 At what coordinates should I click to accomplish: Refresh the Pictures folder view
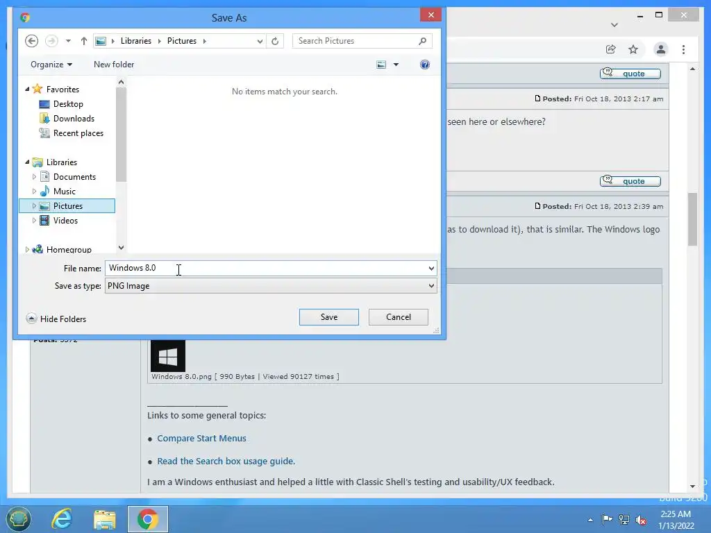275,41
